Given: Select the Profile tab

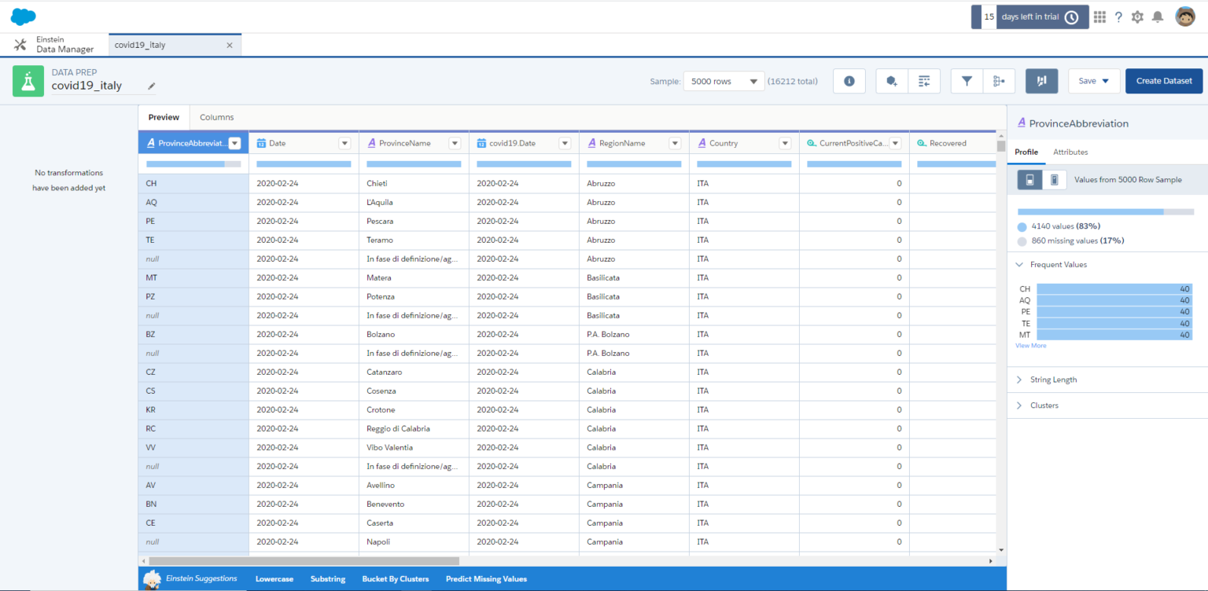Looking at the screenshot, I should [x=1026, y=152].
